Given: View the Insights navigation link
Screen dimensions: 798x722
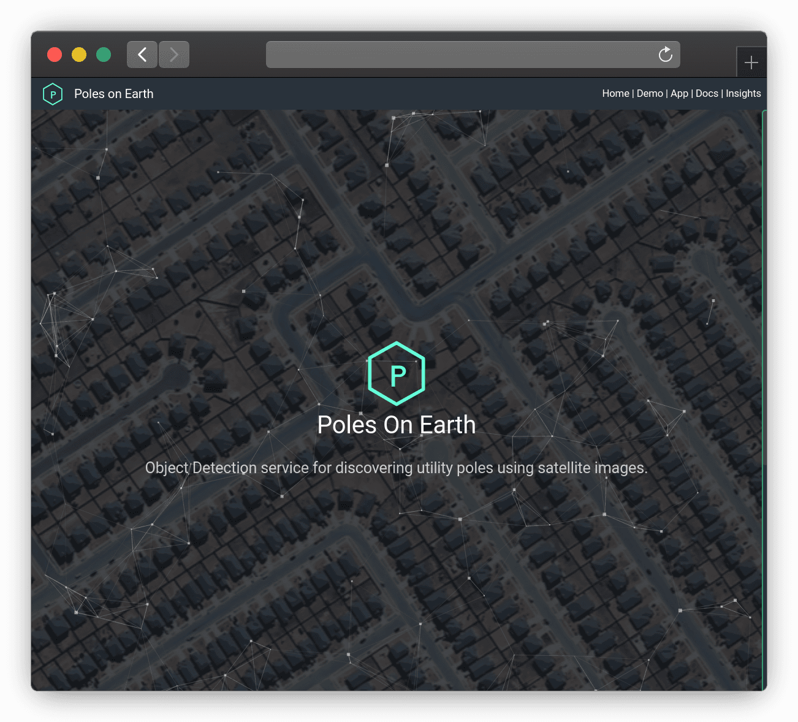Looking at the screenshot, I should click(x=743, y=94).
